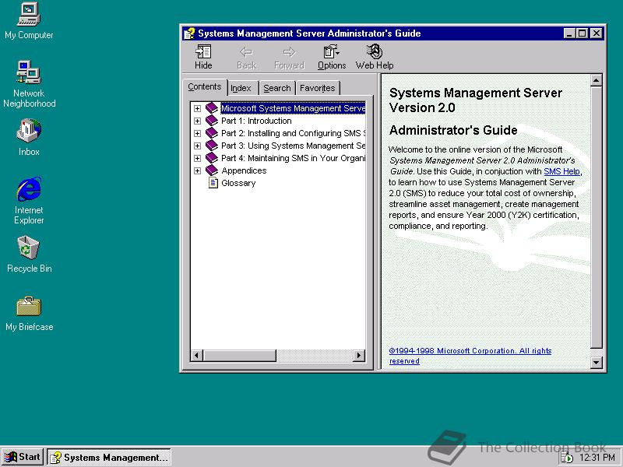Click the selected Microsoft Systems Management book icon
This screenshot has width=623, height=467.
[212, 108]
